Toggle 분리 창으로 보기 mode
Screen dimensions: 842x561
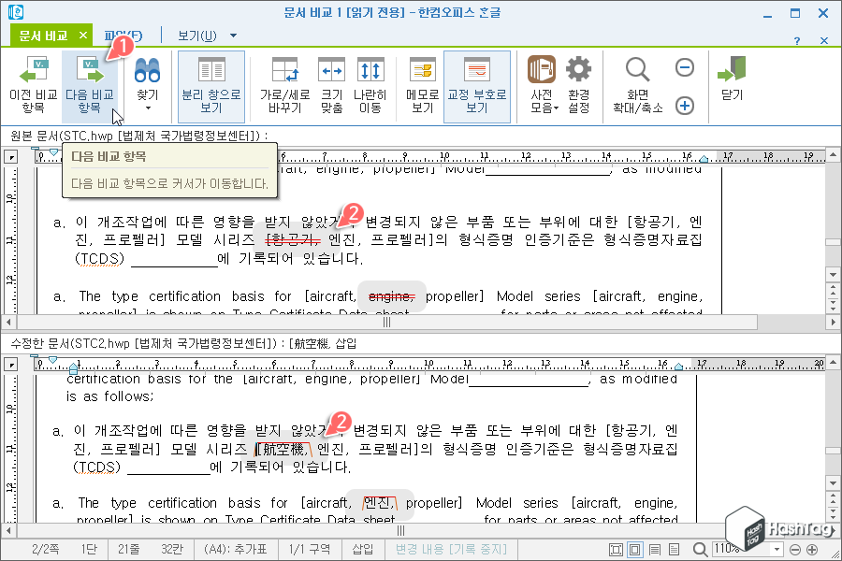211,84
